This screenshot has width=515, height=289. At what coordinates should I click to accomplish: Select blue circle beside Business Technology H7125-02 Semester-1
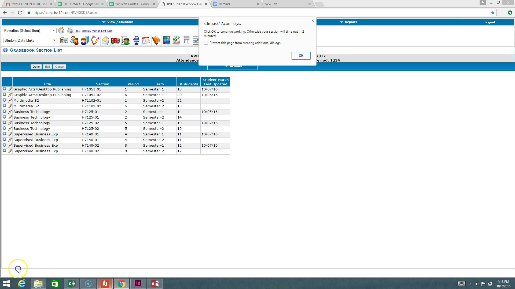4,123
